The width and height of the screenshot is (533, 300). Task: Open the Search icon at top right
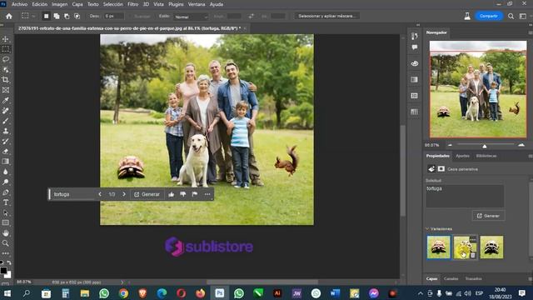[x=511, y=16]
